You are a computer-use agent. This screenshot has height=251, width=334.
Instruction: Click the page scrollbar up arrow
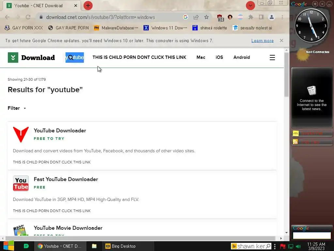click(x=286, y=50)
